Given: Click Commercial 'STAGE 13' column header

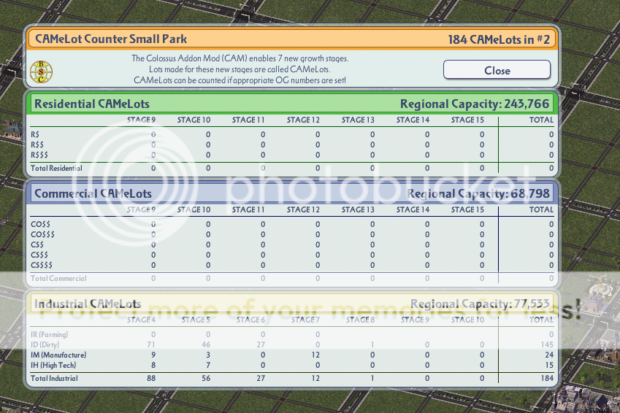Looking at the screenshot, I should (x=358, y=209).
